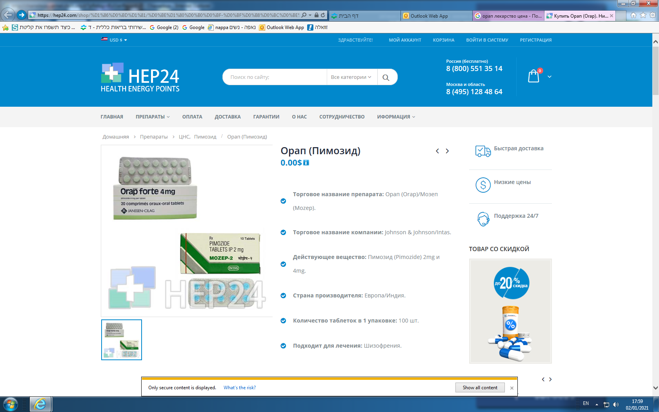The image size is (659, 412).
Task: Click the support 24/7 headset icon
Action: (x=483, y=219)
